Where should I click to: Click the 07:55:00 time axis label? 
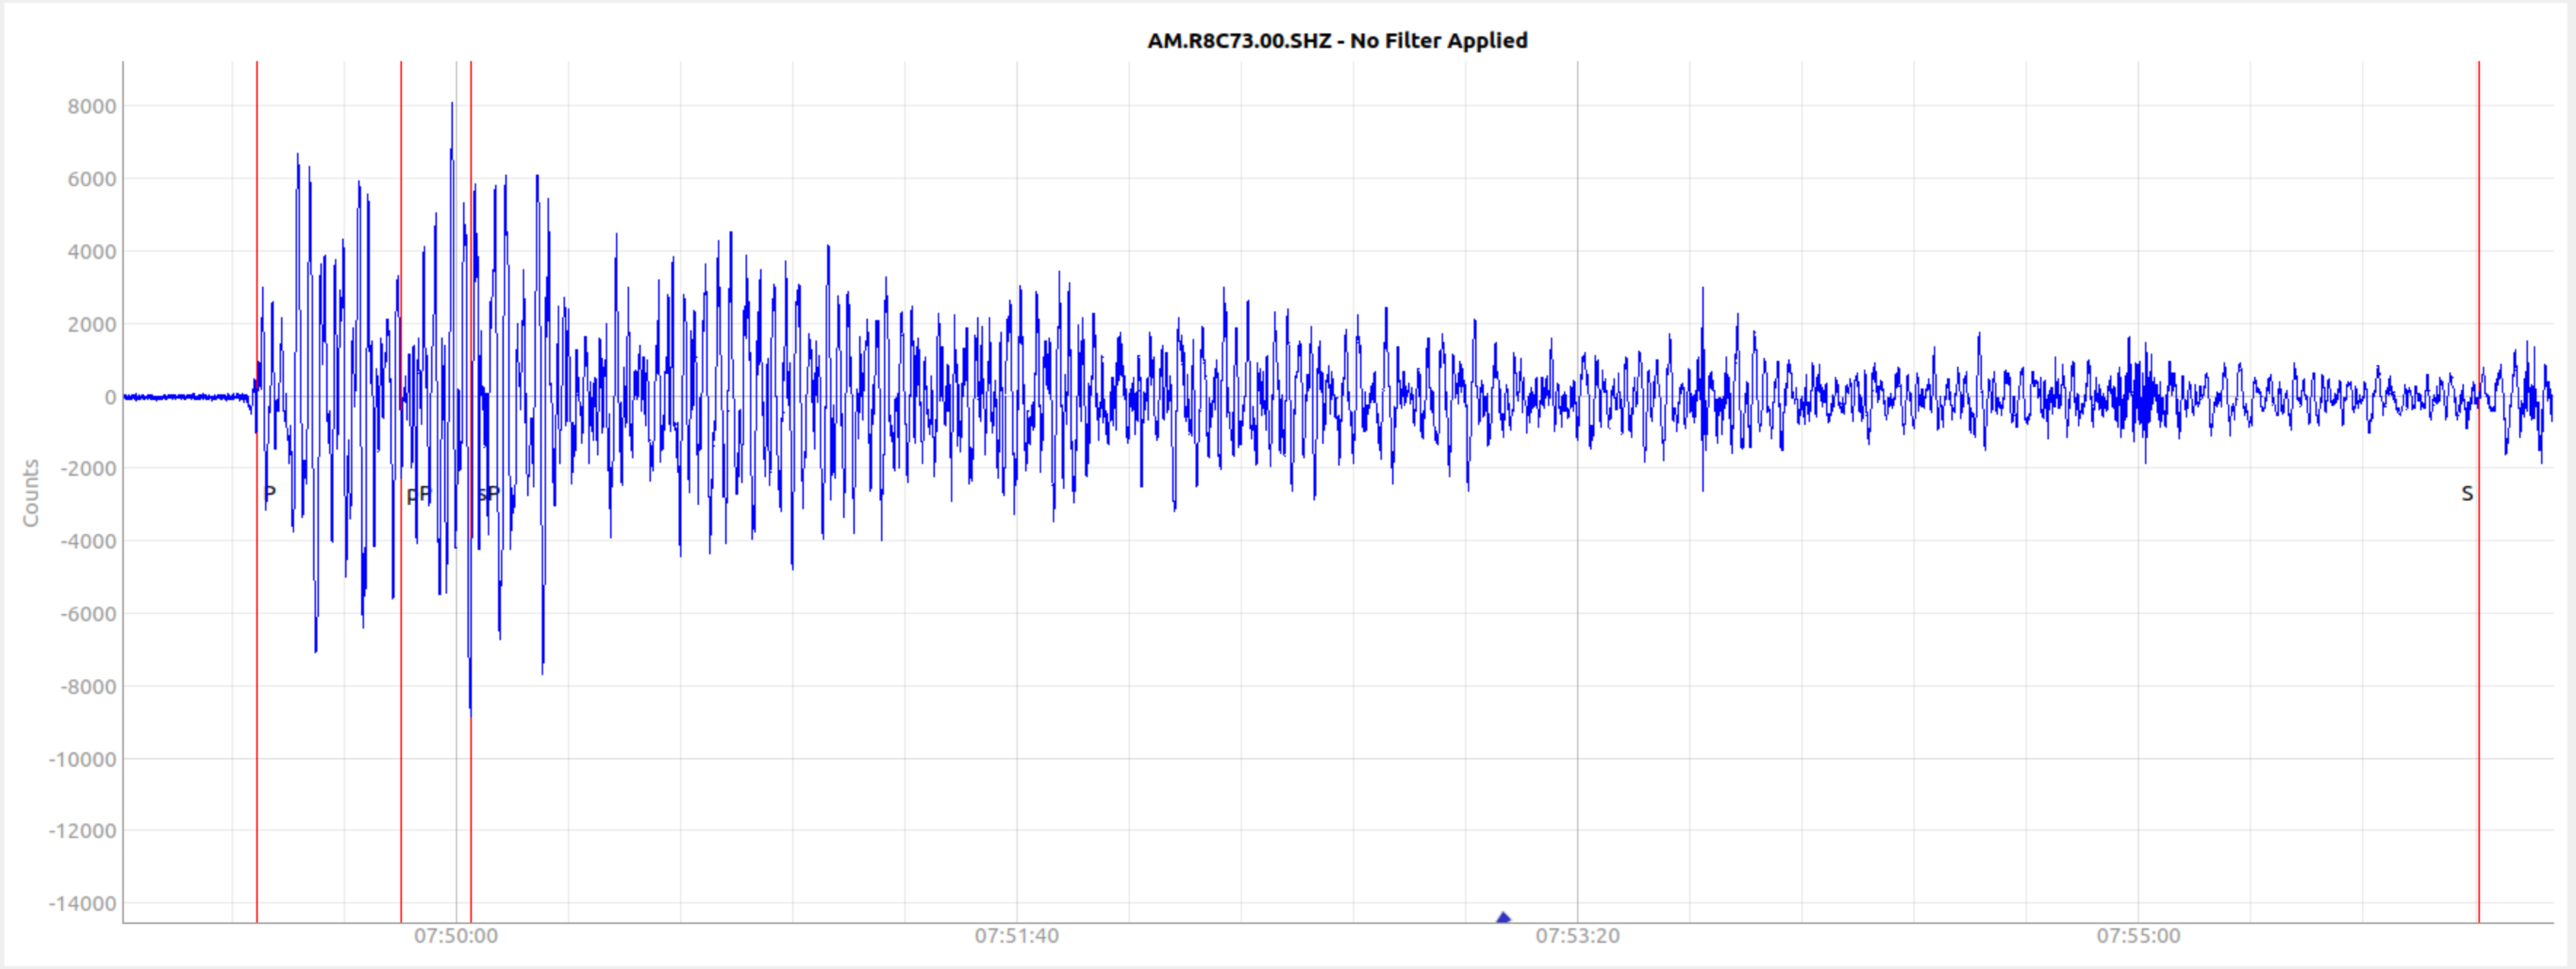[2139, 936]
